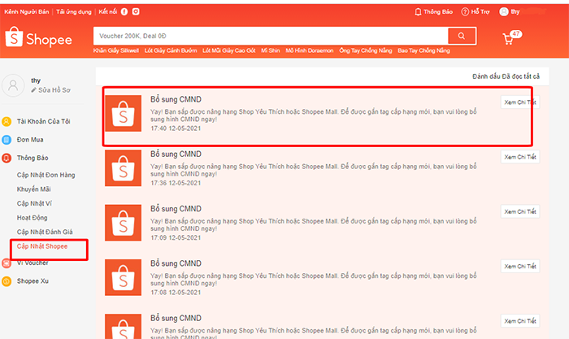Click suggested search Ống Tay Chống Nắng
The height and width of the screenshot is (339, 569).
point(366,50)
